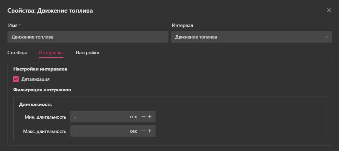Focus the Мин. длительность value field
Screen dimensions: 339x151
click(x=99, y=117)
